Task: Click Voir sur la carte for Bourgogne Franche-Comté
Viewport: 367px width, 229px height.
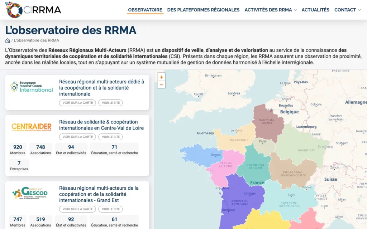Action: click(78, 103)
